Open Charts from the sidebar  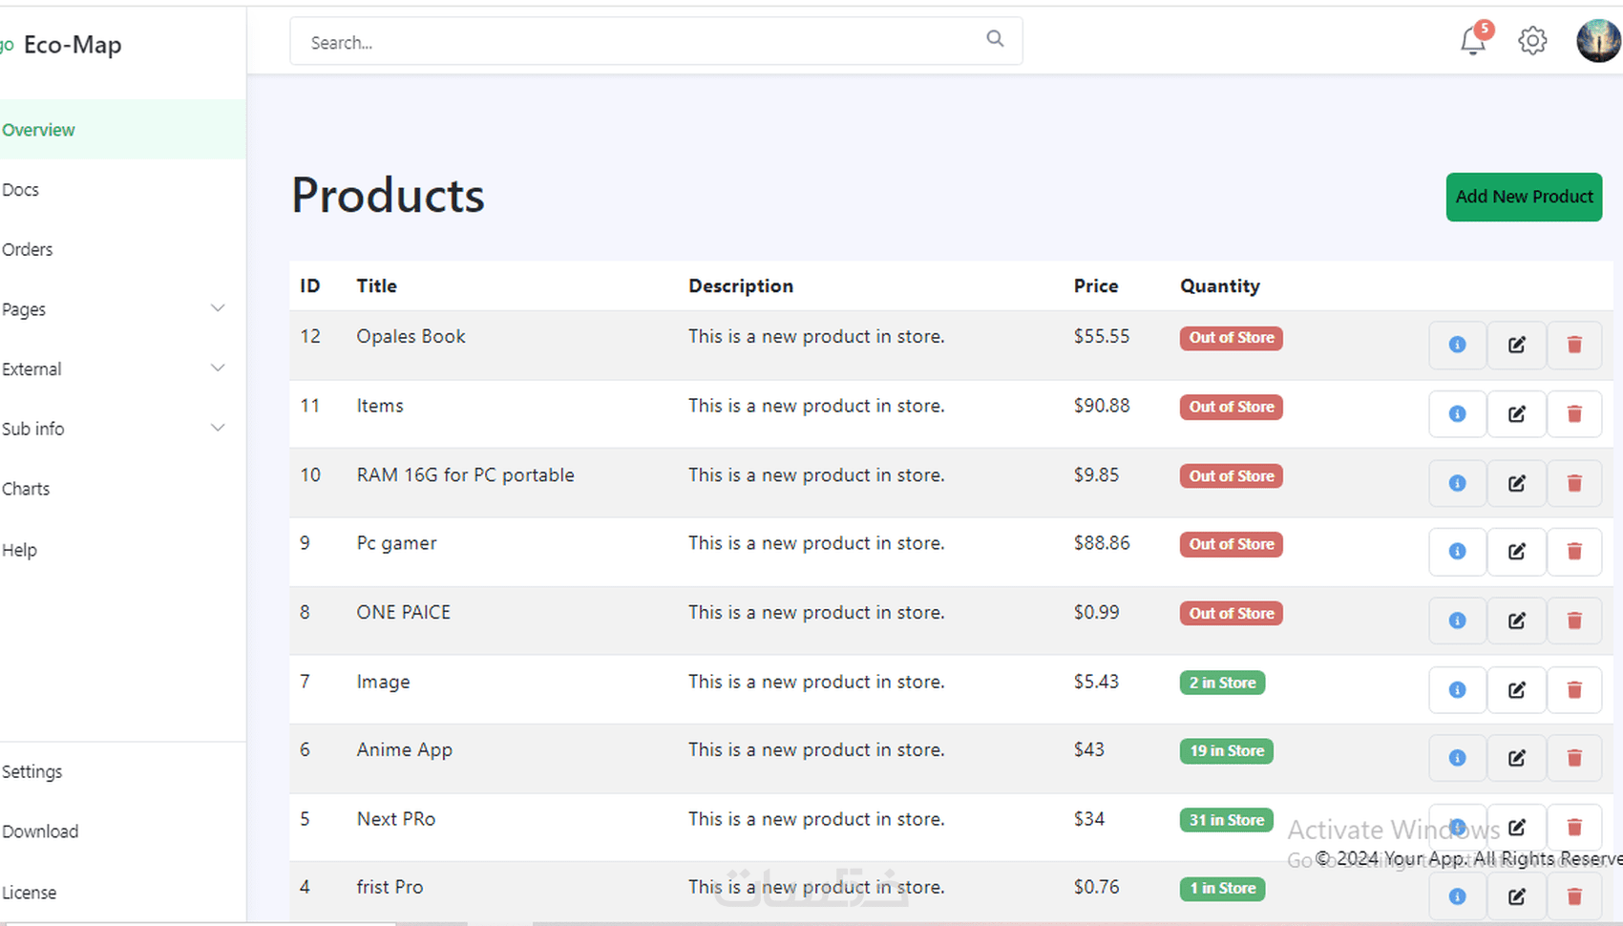[26, 489]
